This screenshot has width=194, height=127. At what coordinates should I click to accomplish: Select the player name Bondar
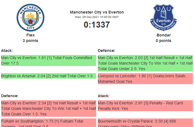(x=164, y=35)
